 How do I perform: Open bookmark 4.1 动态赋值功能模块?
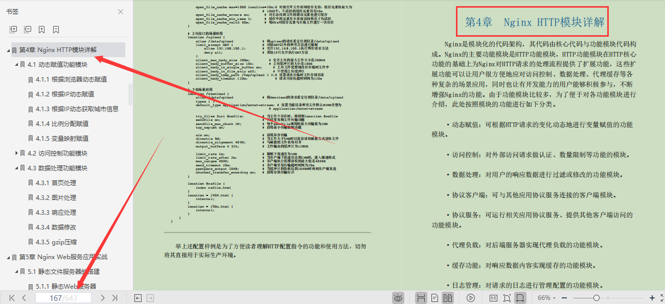tap(57, 65)
